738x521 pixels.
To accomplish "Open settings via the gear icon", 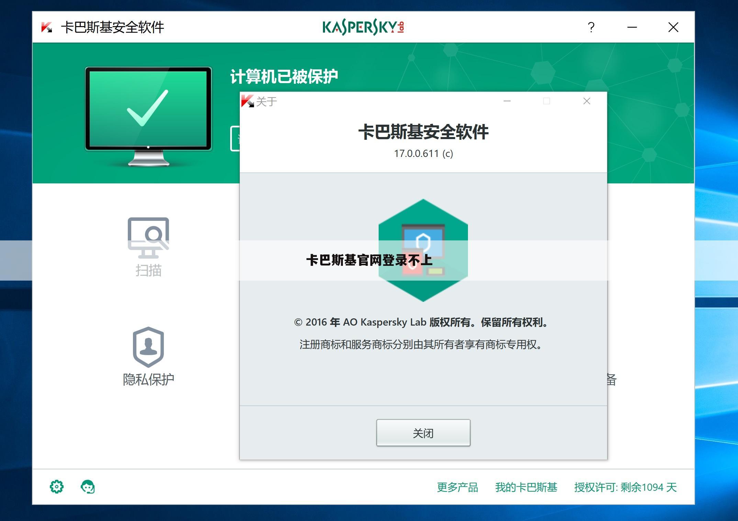I will click(57, 487).
